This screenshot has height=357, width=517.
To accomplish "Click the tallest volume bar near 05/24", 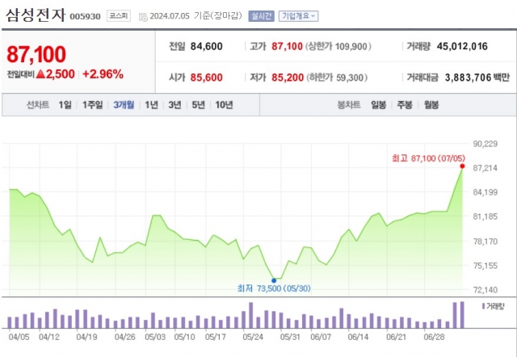I will pyautogui.click(x=251, y=316).
